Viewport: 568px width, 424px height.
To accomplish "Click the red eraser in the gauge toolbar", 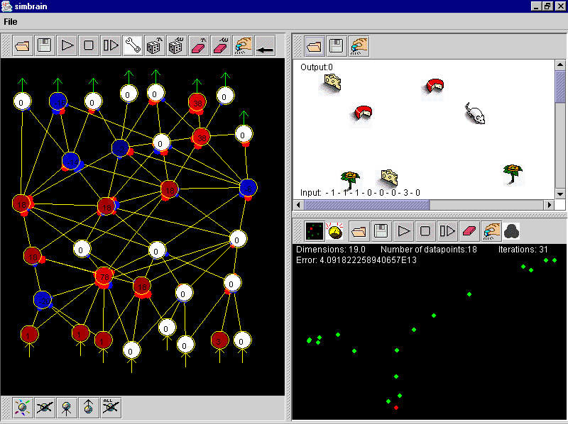I will pyautogui.click(x=469, y=230).
